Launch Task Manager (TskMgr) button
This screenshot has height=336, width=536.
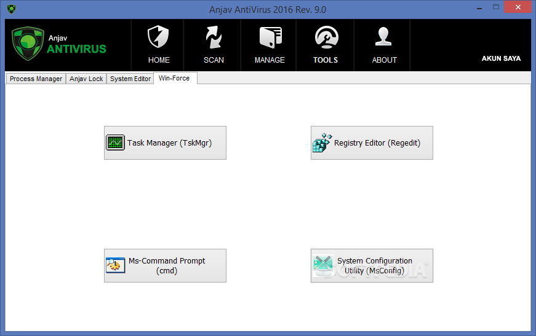pyautogui.click(x=165, y=143)
